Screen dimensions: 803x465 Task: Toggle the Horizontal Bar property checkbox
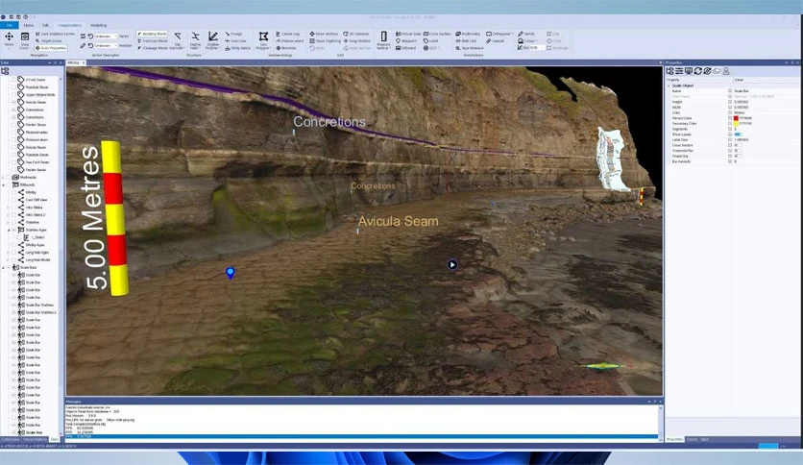point(730,151)
